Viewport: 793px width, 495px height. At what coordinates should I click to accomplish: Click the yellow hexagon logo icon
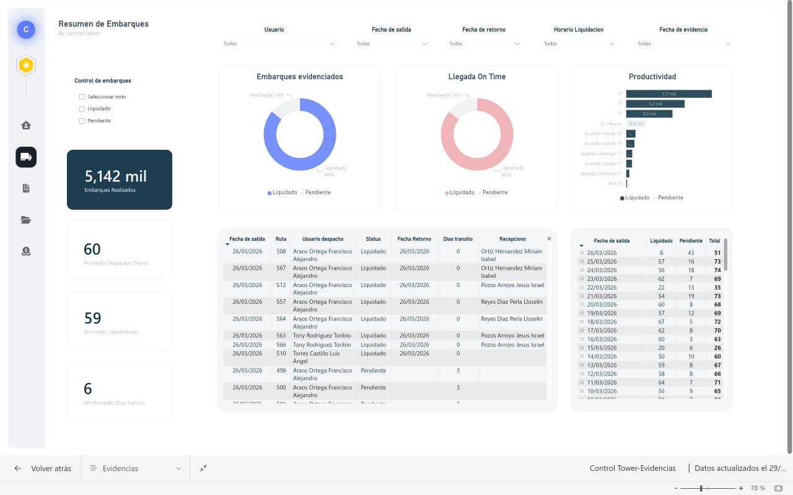[26, 65]
